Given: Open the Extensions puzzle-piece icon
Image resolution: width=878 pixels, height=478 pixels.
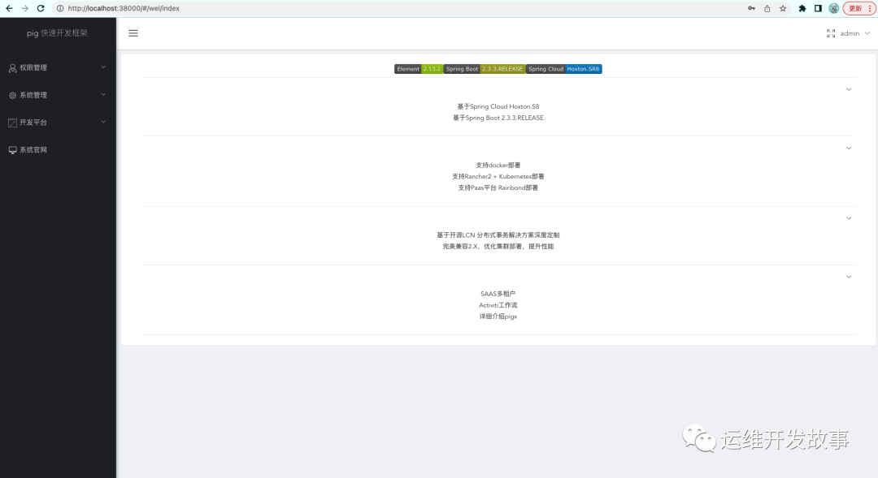Looking at the screenshot, I should click(802, 8).
